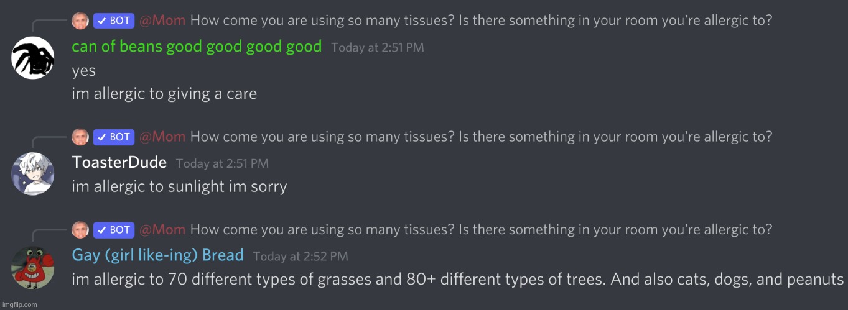
Task: Click can of beans' spider avatar
Action: click(32, 57)
